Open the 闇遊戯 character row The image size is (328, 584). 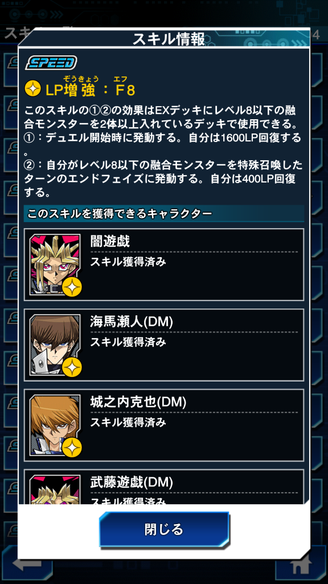click(164, 265)
